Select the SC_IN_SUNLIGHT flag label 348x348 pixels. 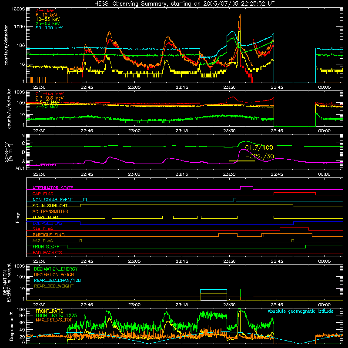(50, 205)
